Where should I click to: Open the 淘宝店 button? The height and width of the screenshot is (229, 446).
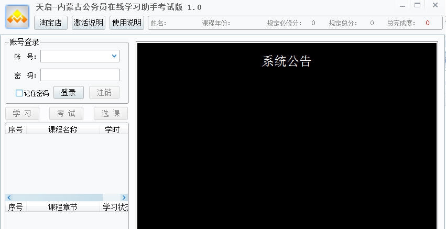[51, 23]
